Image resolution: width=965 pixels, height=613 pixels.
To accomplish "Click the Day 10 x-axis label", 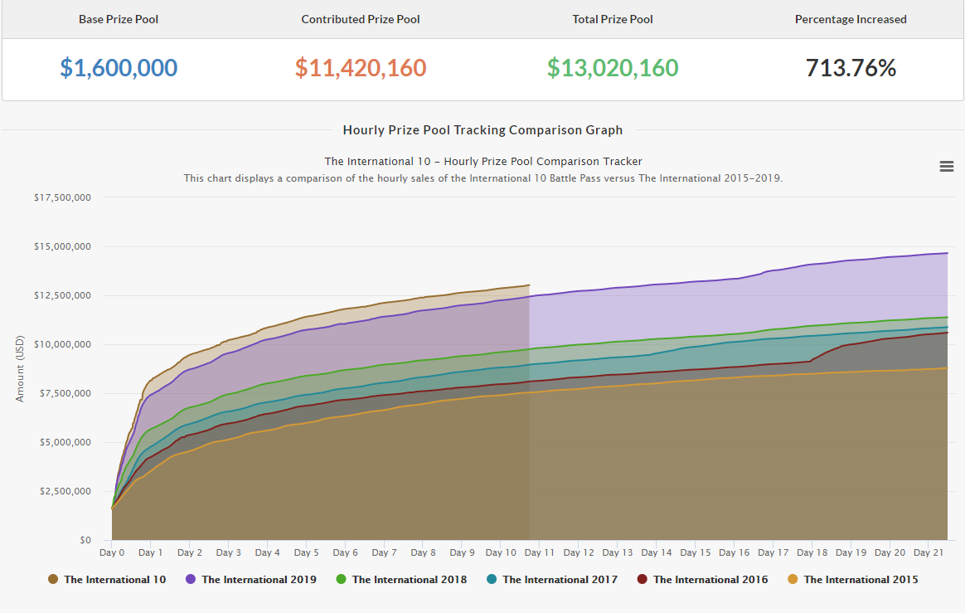I will tap(501, 552).
